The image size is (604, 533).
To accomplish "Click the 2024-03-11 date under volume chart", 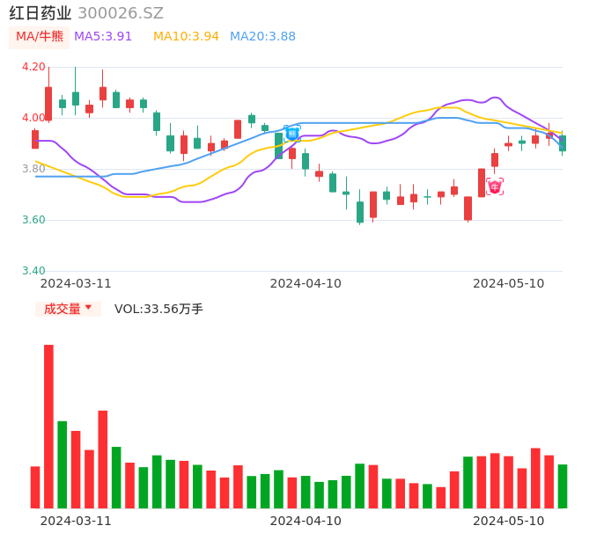I will 76,521.
